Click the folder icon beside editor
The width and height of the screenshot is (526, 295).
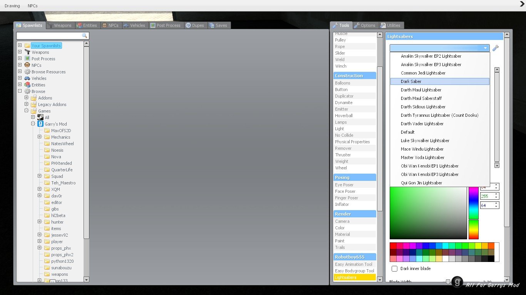tap(47, 202)
